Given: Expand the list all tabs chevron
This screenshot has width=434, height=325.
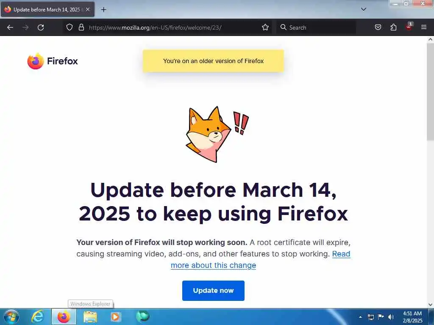Looking at the screenshot, I should (x=364, y=9).
